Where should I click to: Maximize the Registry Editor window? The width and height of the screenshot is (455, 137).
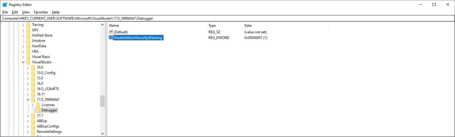(434, 4)
